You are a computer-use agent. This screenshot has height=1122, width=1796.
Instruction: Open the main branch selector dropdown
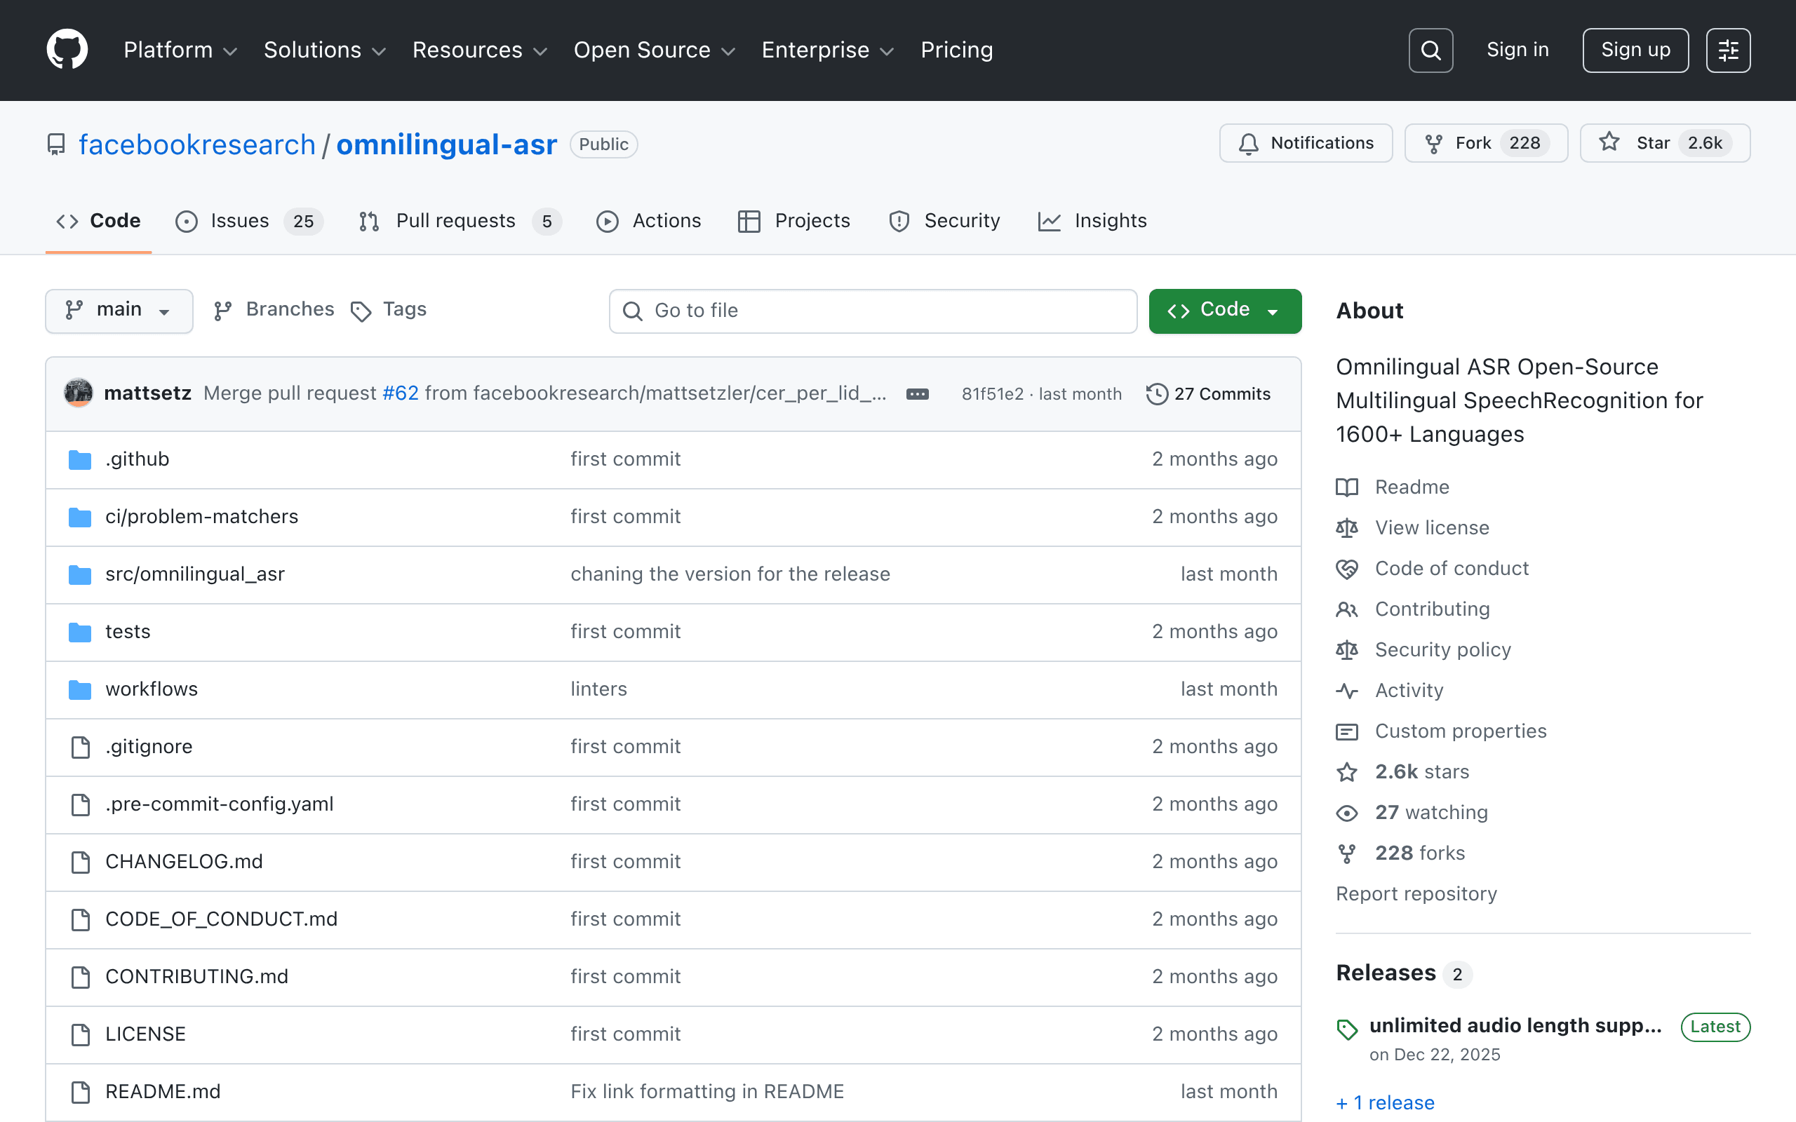click(119, 310)
